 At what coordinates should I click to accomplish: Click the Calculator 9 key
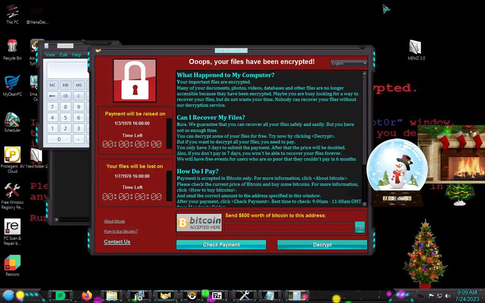pyautogui.click(x=79, y=107)
